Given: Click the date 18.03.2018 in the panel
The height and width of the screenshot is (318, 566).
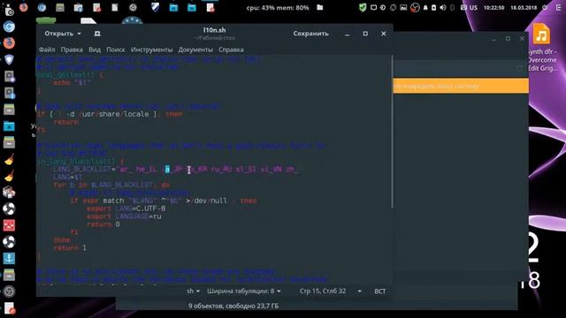Looking at the screenshot, I should 524,8.
